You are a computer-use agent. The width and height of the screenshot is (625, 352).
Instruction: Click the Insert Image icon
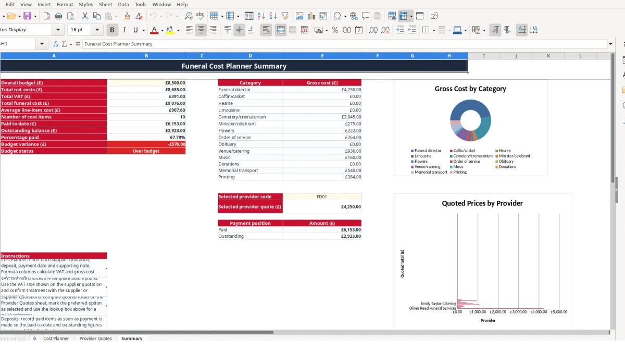tap(299, 16)
